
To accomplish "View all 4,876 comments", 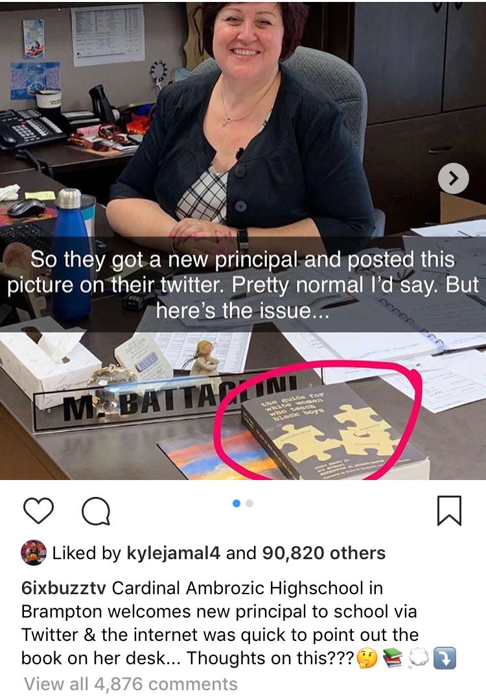I will (x=131, y=684).
